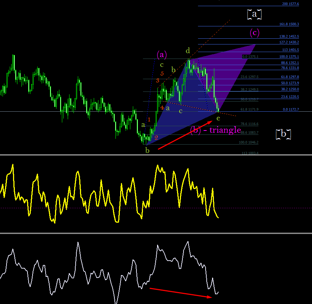
Task: Select the 0.0 1172.7 Fibonacci base label
Action: [x=291, y=109]
